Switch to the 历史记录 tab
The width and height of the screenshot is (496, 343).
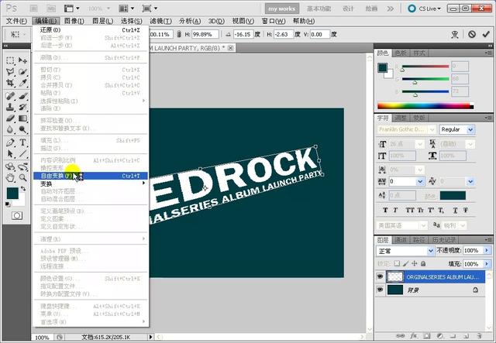(443, 240)
